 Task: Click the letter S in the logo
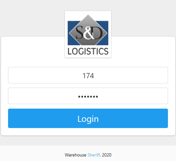[80, 33]
